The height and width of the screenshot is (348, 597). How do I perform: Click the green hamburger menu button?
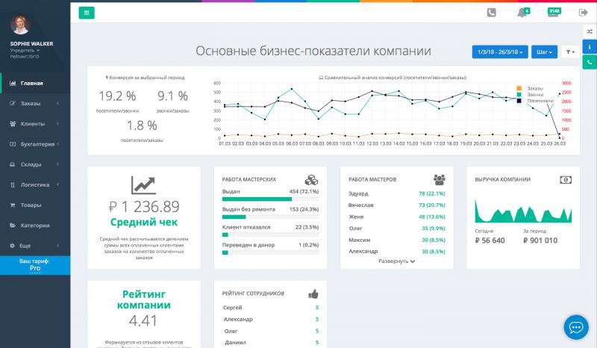[87, 12]
